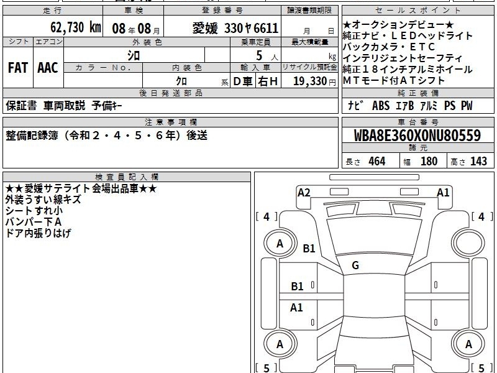The width and height of the screenshot is (497, 373).
Task: Select ドア内張りはげ inspector note
Action: coord(38,233)
